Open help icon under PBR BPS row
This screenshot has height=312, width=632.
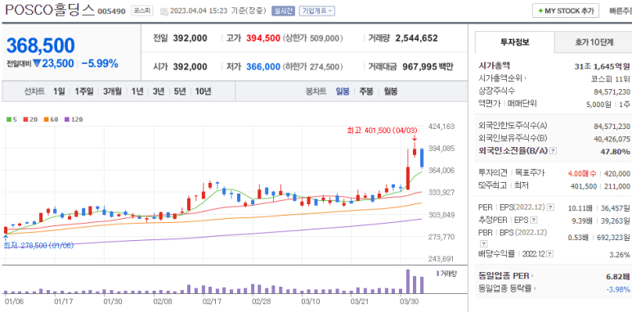pyautogui.click(x=483, y=243)
